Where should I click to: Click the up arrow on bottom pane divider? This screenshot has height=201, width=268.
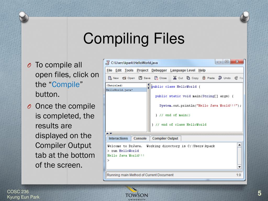108,133
